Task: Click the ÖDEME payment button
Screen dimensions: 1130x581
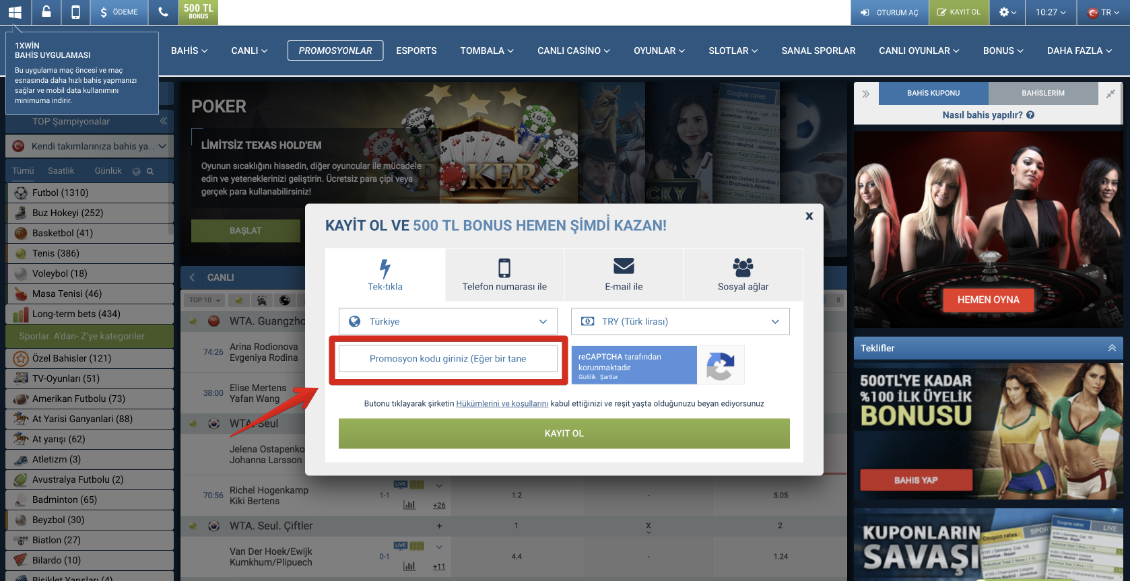Action: coord(119,12)
